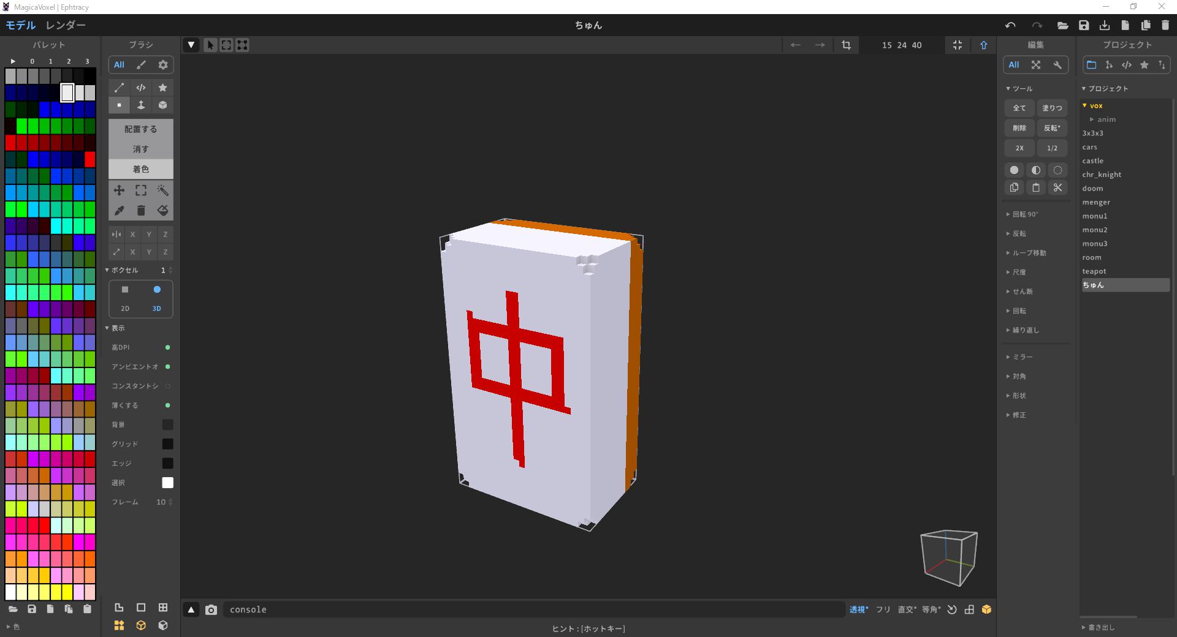Viewport: 1177px width, 637px height.
Task: Toggle the アンビエントオ display option
Action: tap(167, 367)
